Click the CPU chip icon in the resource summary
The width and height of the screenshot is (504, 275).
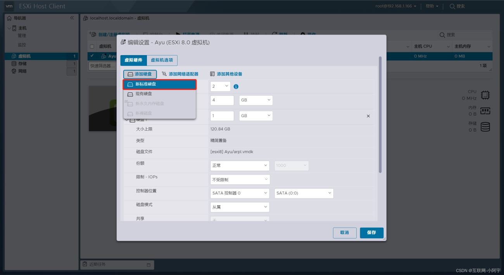(x=485, y=95)
